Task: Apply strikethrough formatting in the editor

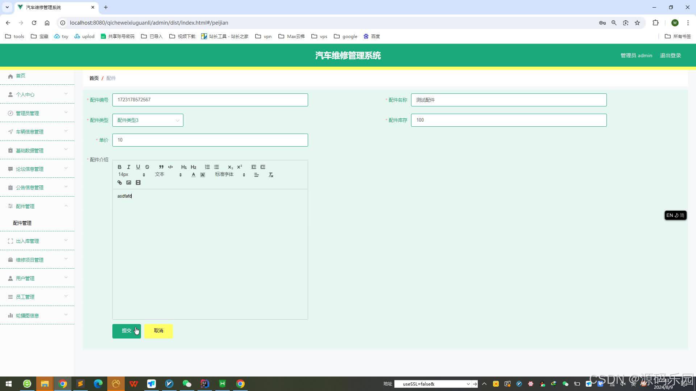Action: pos(147,167)
